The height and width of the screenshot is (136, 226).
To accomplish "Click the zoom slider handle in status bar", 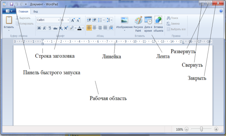I will [201, 129].
